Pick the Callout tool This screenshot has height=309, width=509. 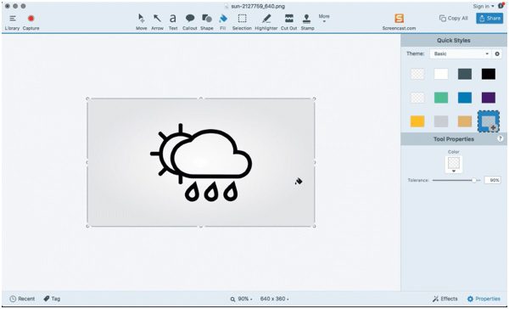[x=189, y=22]
